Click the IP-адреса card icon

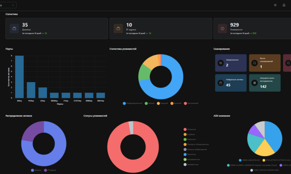tap(118, 28)
